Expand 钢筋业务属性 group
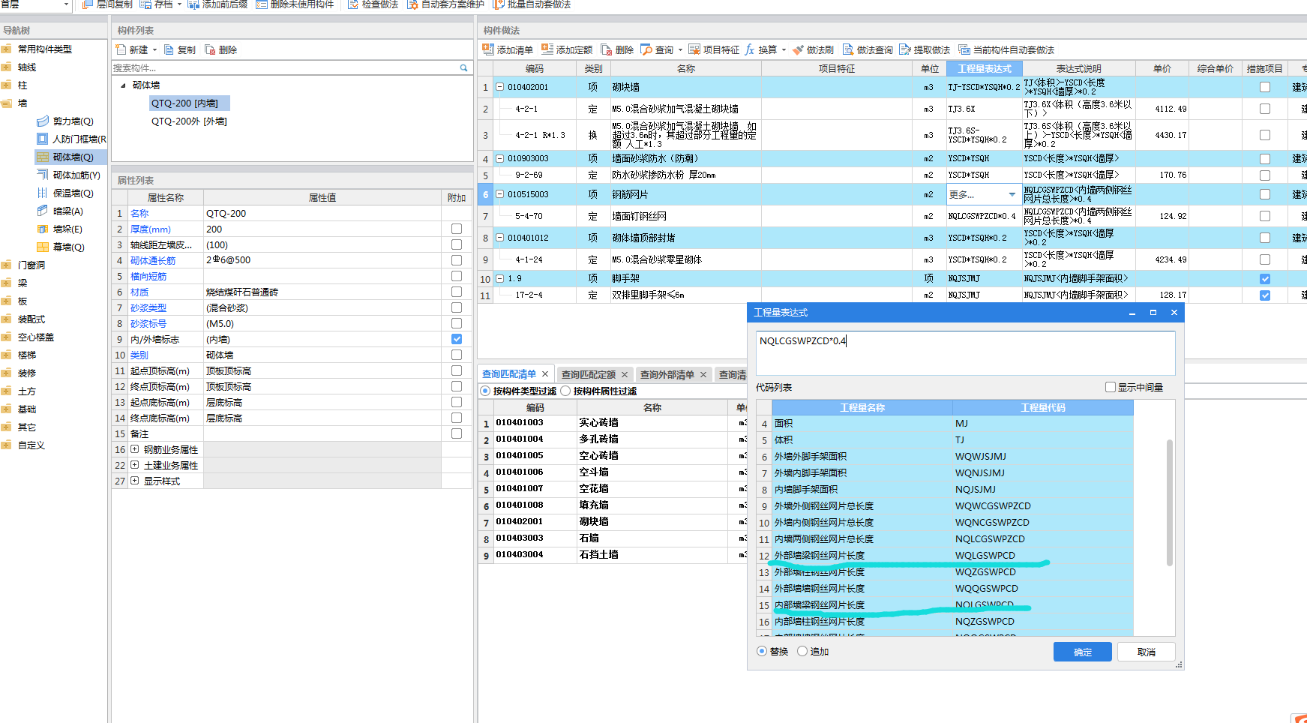1307x723 pixels. point(134,449)
